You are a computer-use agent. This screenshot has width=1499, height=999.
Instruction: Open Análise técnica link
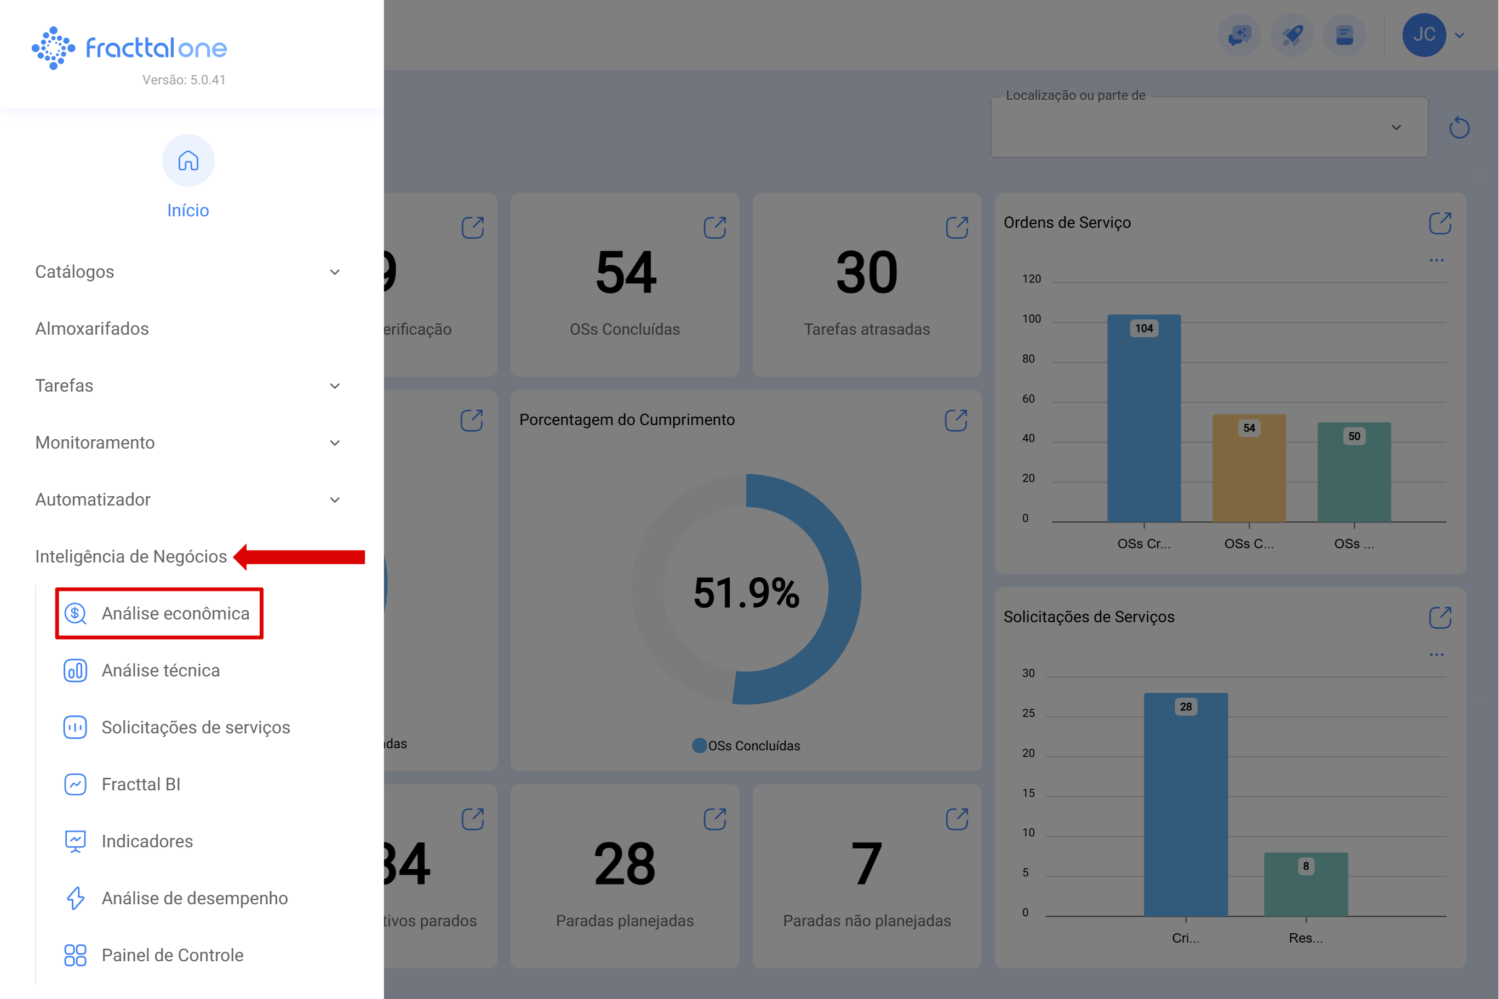click(161, 670)
